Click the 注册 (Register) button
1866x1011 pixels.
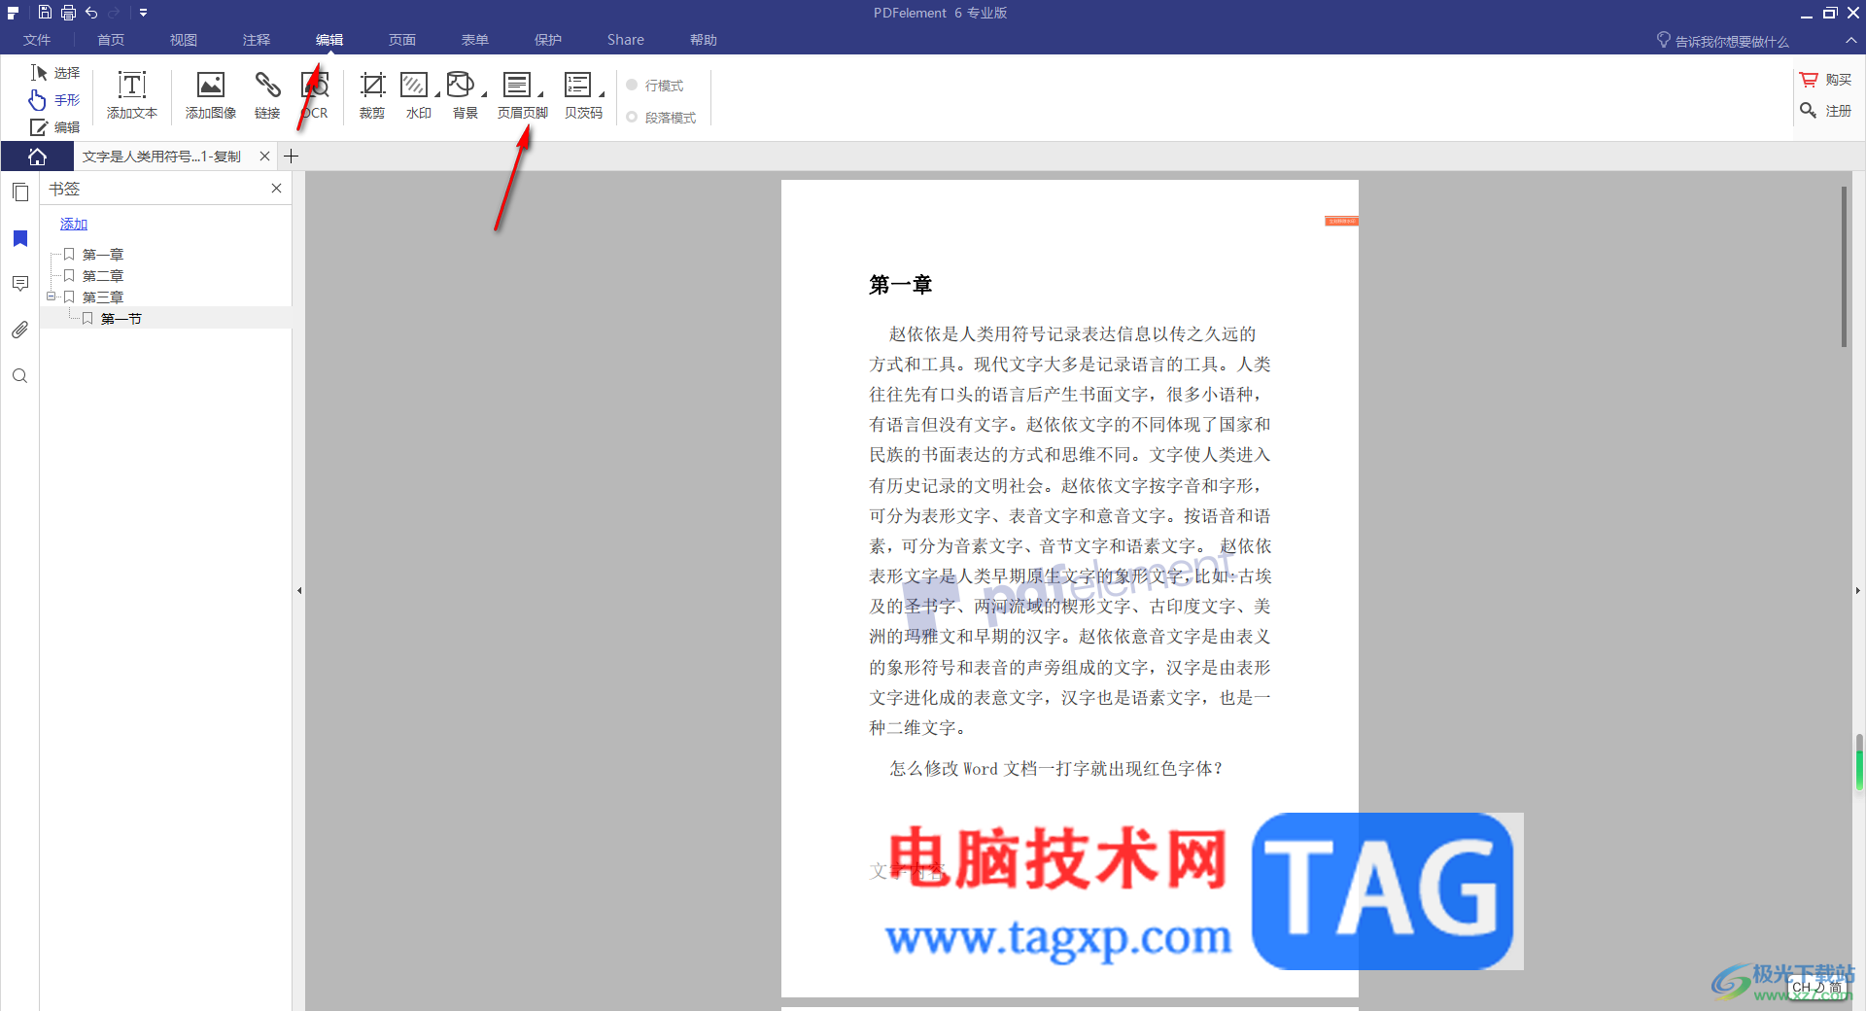1825,111
